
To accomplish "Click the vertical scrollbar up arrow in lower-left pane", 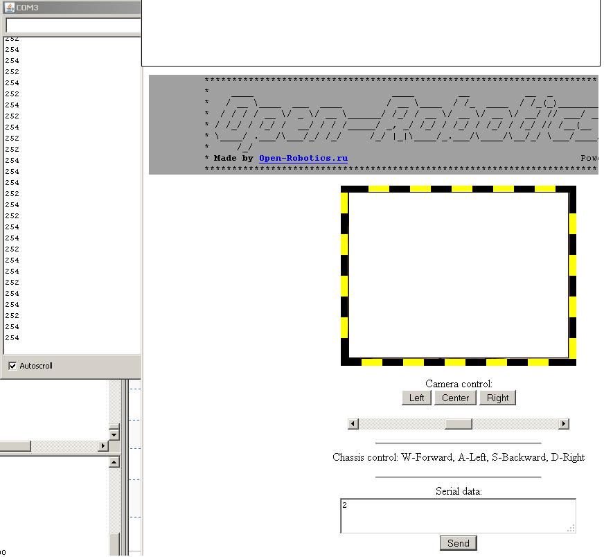I will [x=114, y=462].
